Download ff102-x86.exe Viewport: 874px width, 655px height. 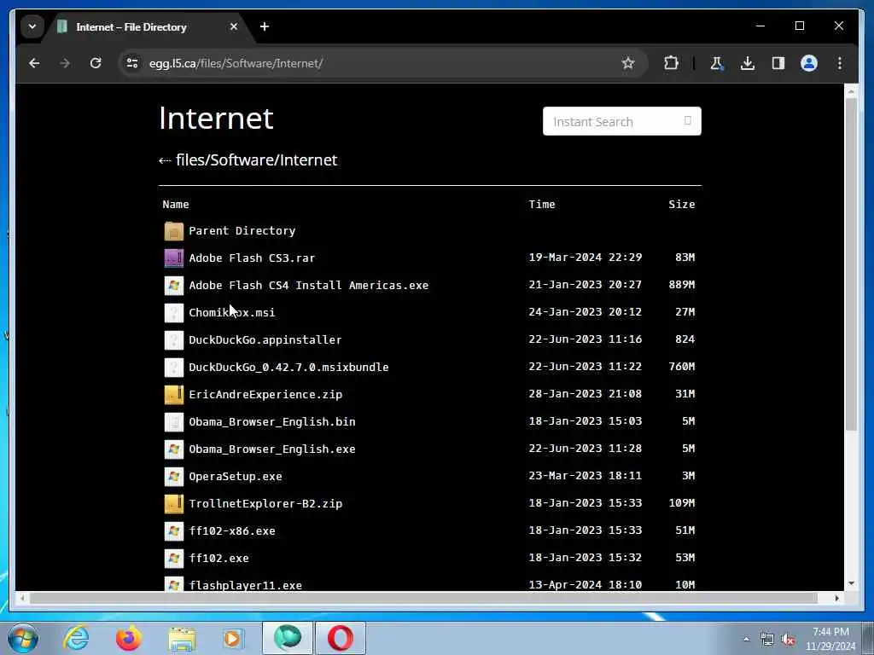click(232, 530)
